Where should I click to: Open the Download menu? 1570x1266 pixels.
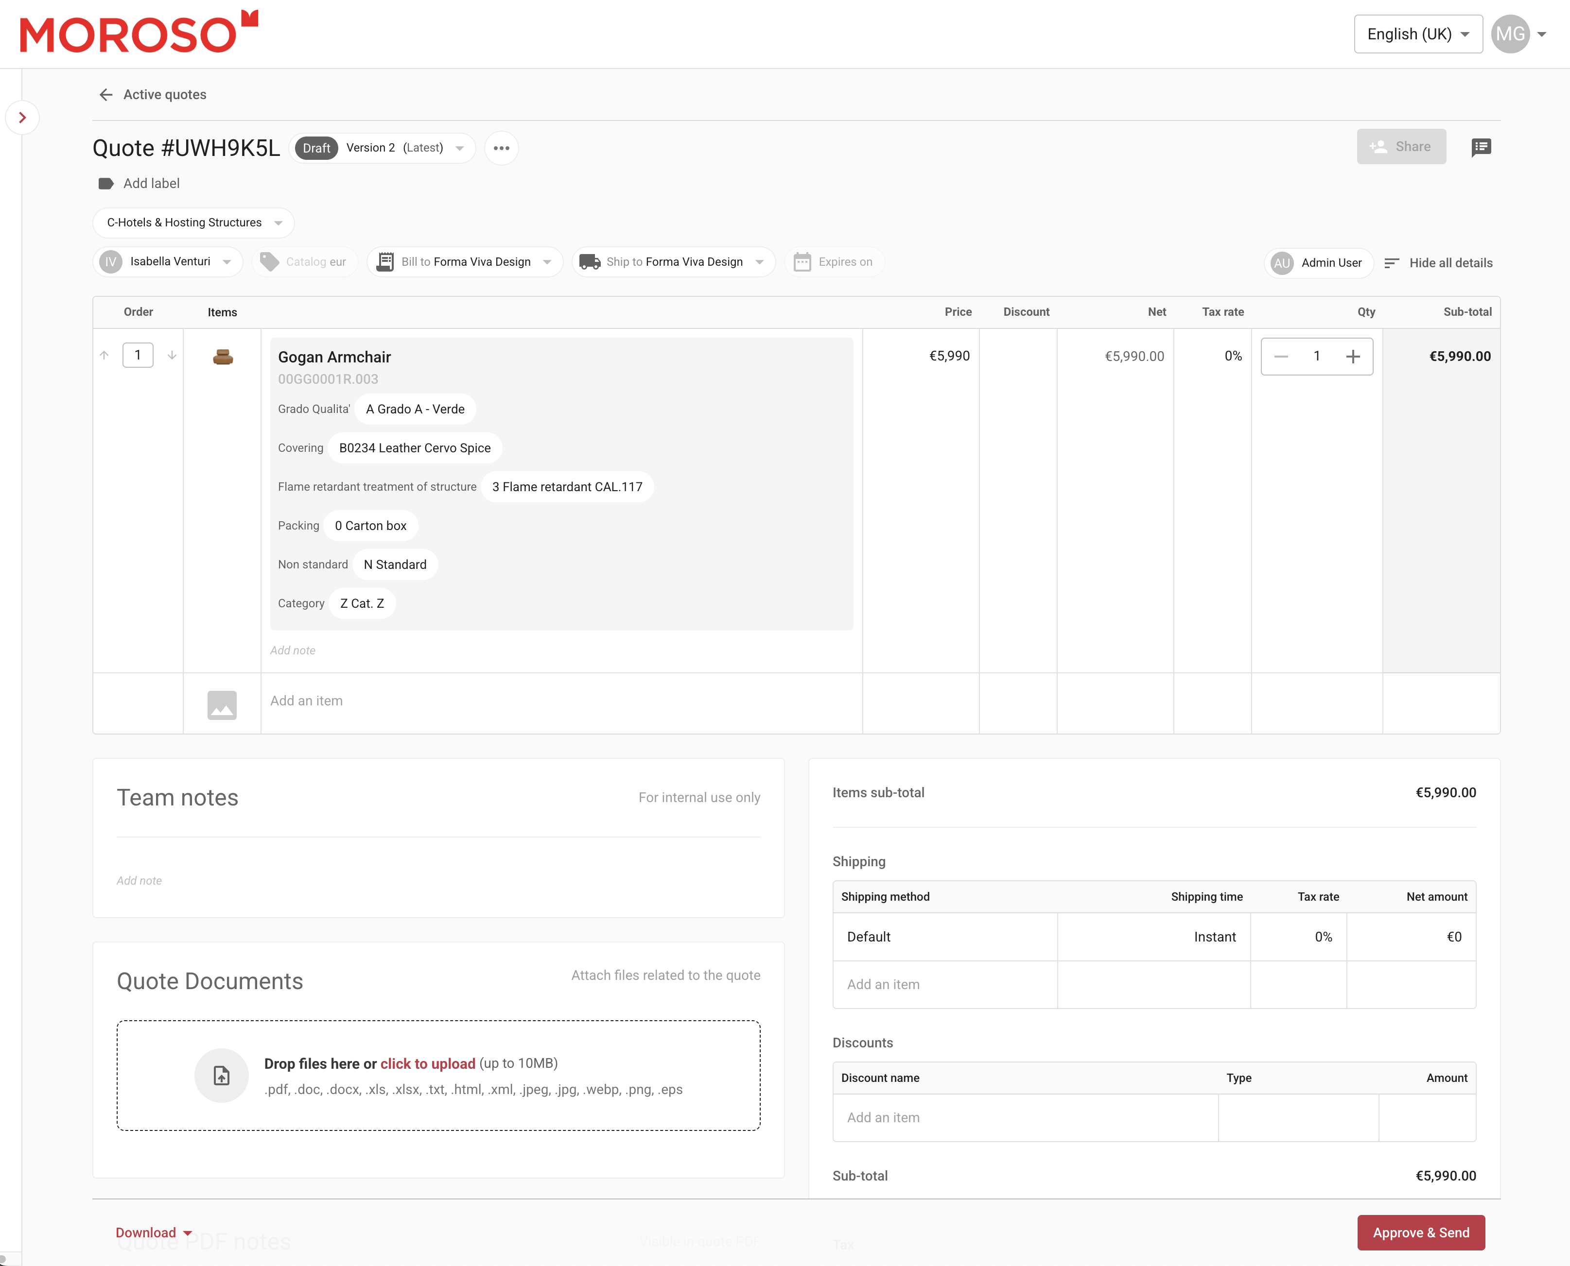(x=154, y=1232)
